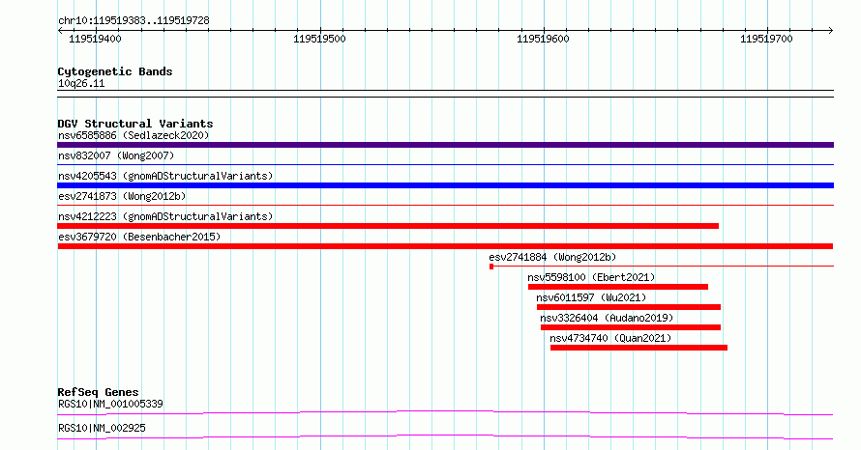Screen dimensions: 861x450
Task: Click ruler position 119519500
Action: point(319,39)
